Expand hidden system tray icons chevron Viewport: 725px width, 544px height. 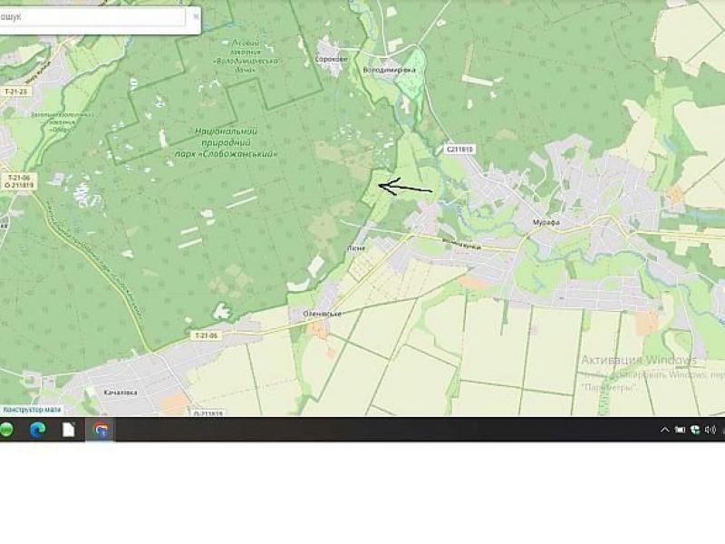[x=665, y=430]
